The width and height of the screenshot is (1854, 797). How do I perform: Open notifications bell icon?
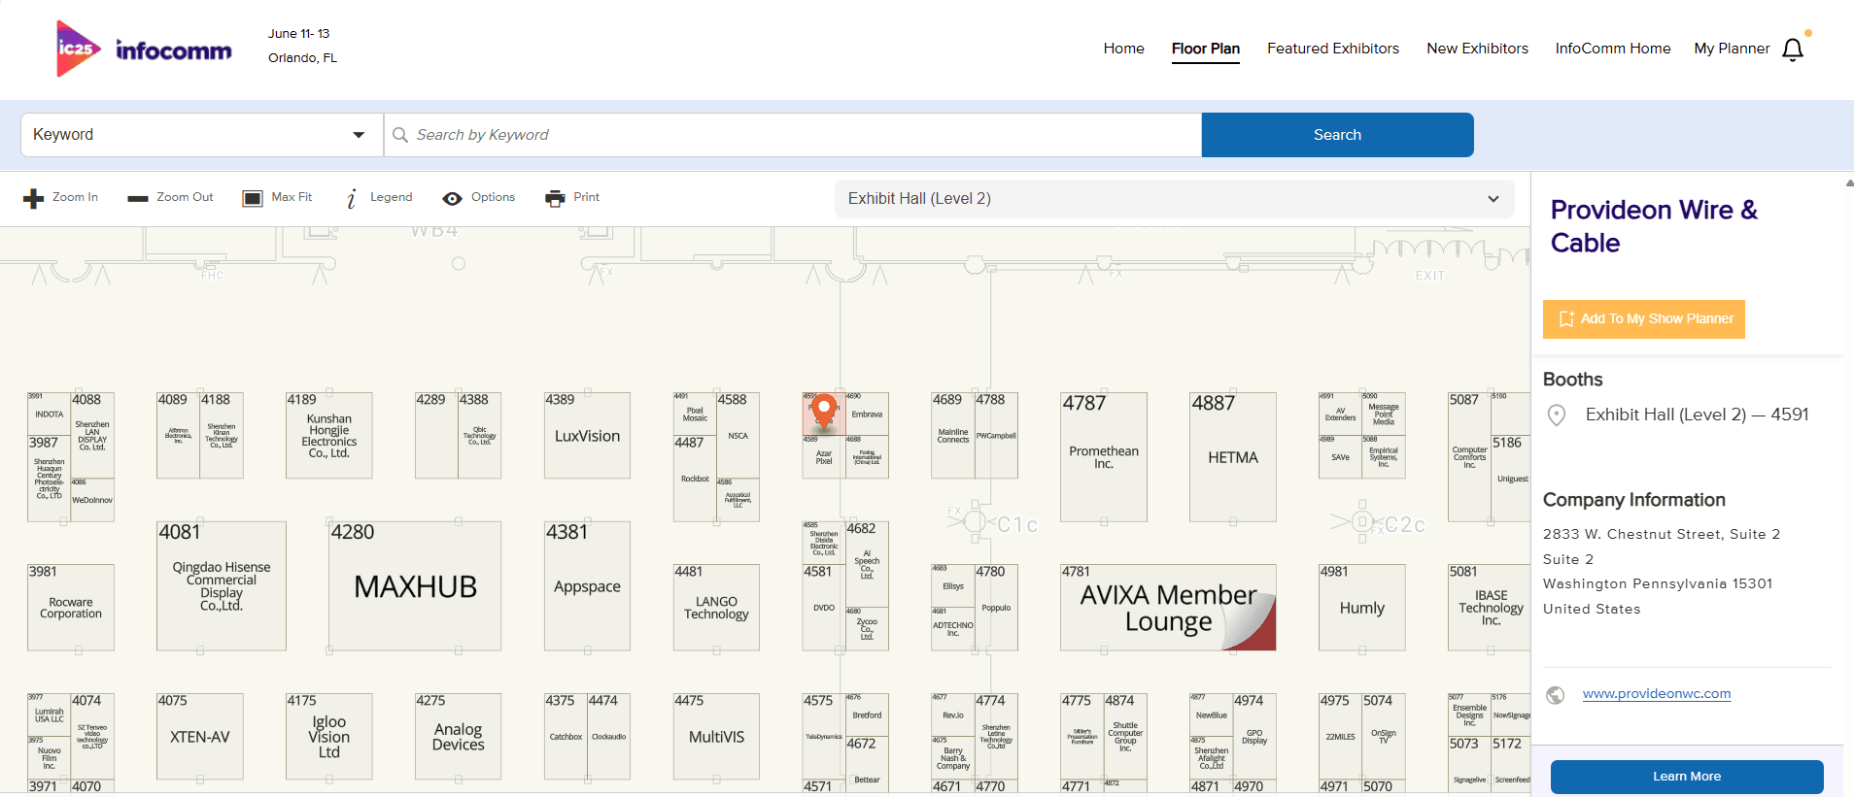[x=1793, y=50]
